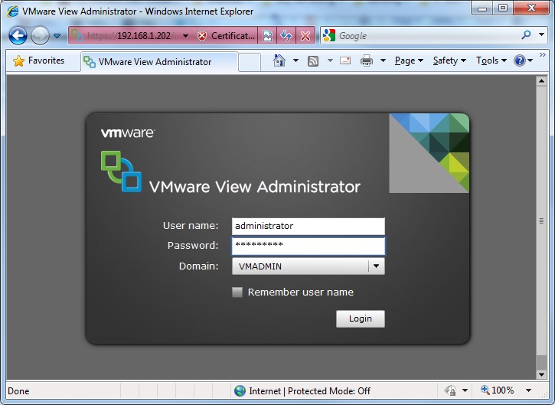The width and height of the screenshot is (555, 405).
Task: Refresh the page with the Refresh icon
Action: coord(286,36)
